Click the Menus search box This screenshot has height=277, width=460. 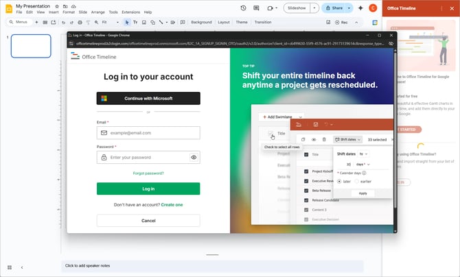[19, 22]
